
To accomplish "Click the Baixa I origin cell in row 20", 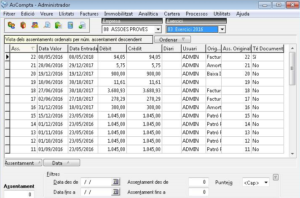I will (x=214, y=73).
